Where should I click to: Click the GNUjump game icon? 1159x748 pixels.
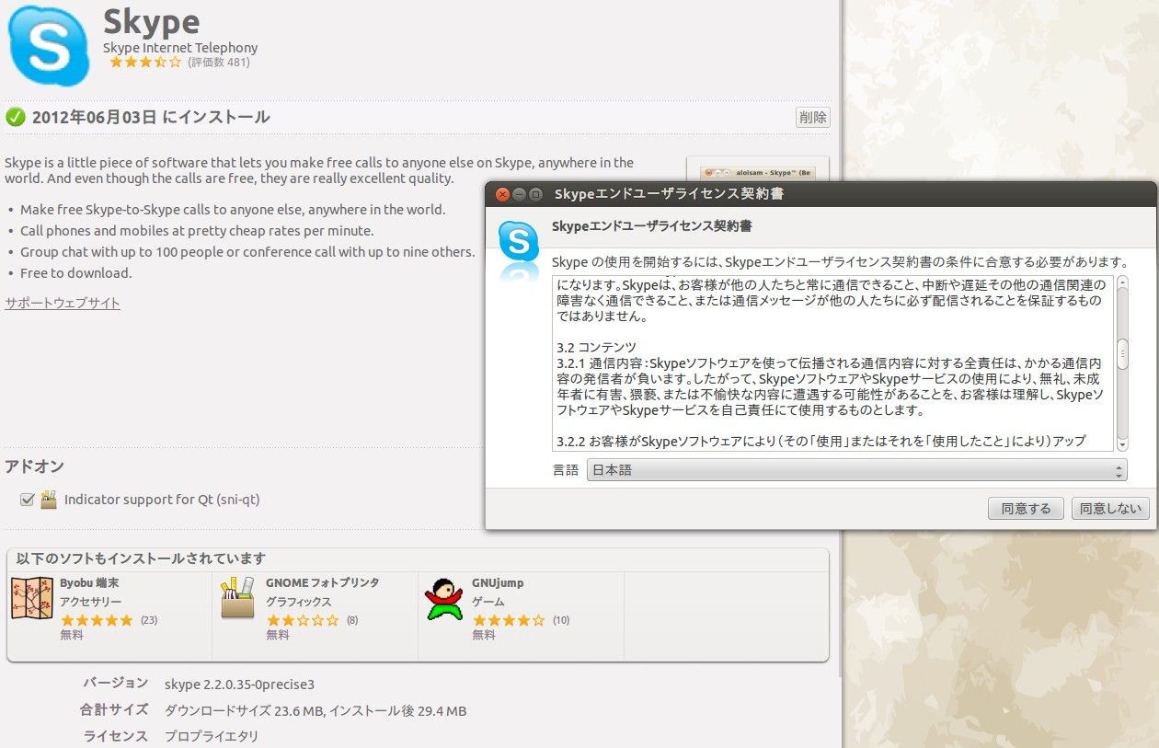point(443,598)
